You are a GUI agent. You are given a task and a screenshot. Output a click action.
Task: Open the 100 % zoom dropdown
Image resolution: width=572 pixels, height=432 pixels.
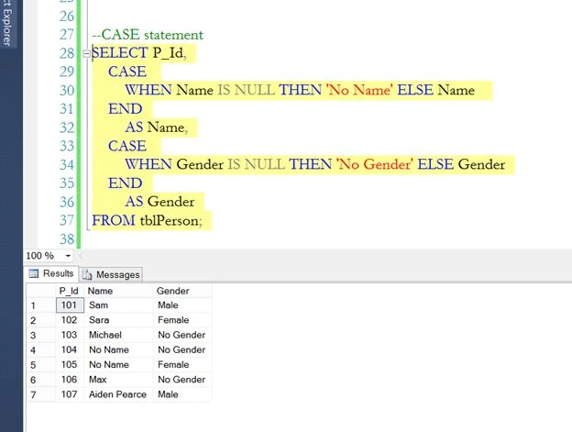68,256
